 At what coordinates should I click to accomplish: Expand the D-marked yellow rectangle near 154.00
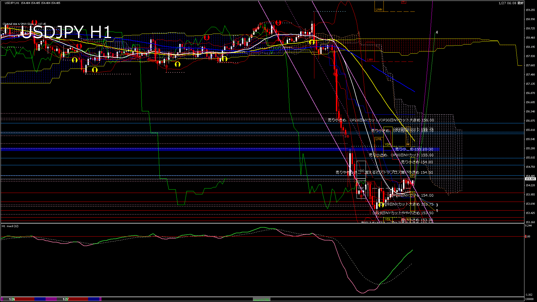(x=413, y=193)
